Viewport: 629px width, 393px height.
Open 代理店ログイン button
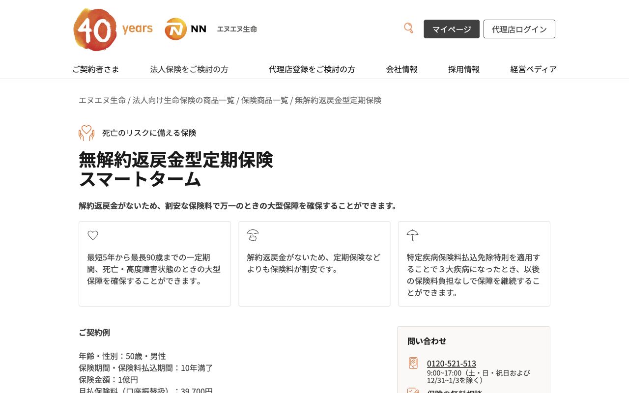519,29
